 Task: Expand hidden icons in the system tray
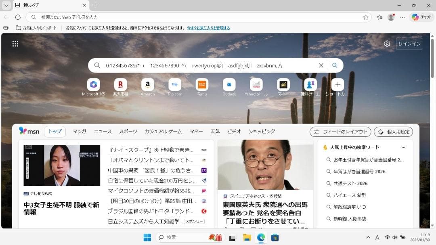pyautogui.click(x=368, y=238)
